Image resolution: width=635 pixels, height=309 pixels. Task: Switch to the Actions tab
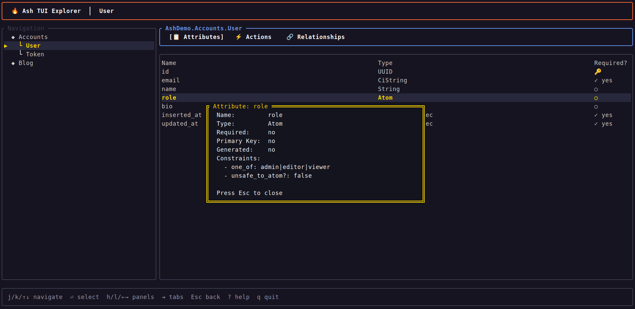(254, 37)
